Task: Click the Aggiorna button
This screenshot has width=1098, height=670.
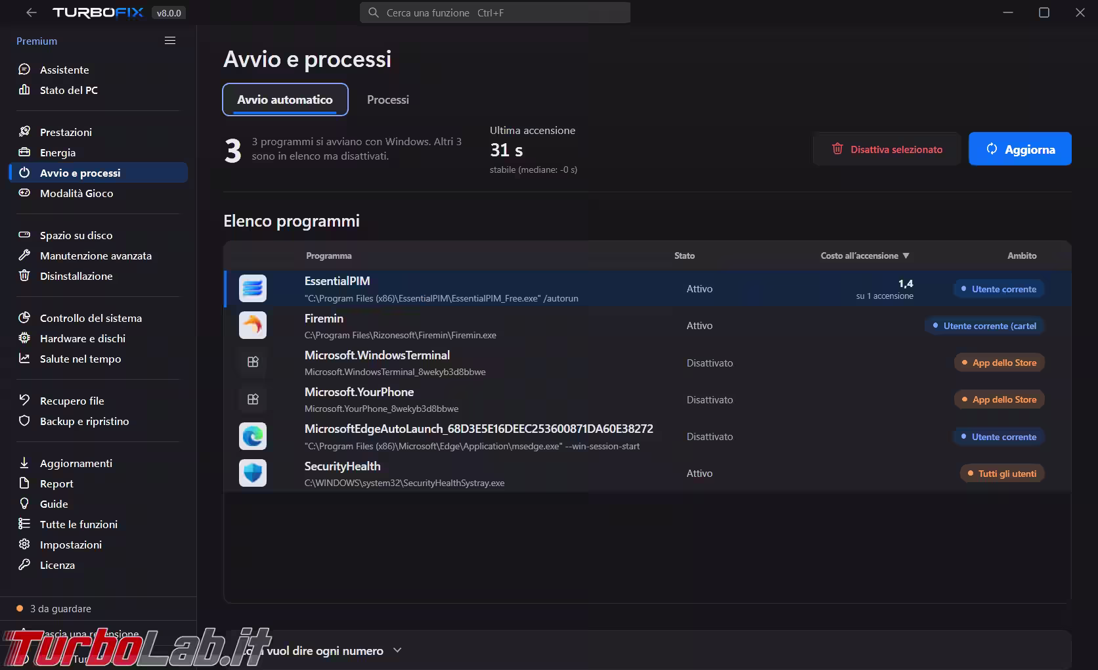Action: [x=1020, y=149]
